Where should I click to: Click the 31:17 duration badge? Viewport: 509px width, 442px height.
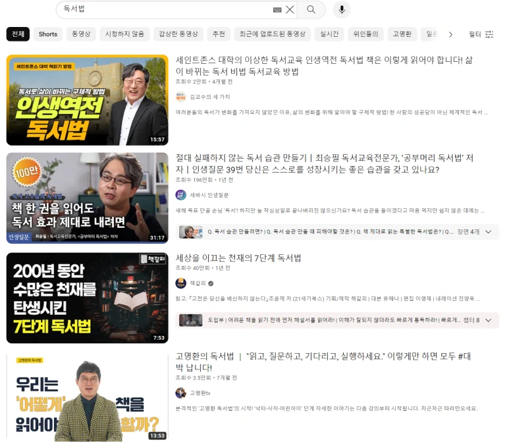pyautogui.click(x=157, y=238)
